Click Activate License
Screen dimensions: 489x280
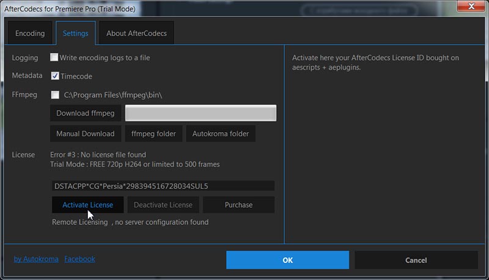[x=87, y=205]
